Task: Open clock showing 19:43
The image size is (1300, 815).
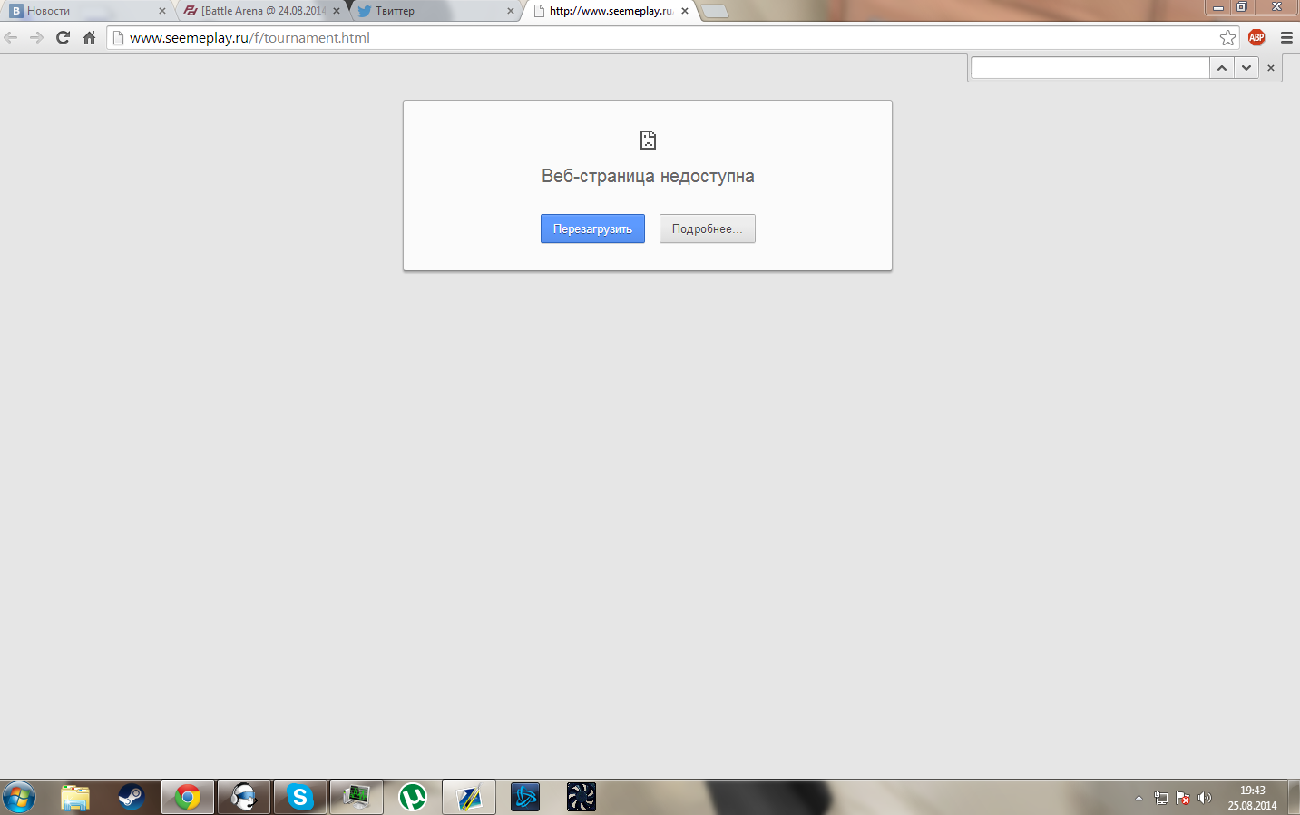Action: pos(1252,798)
